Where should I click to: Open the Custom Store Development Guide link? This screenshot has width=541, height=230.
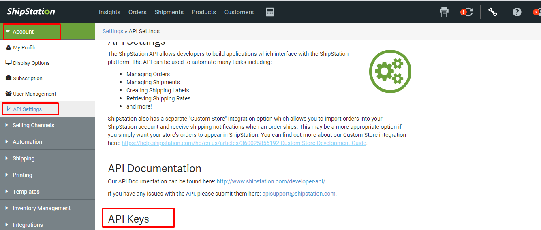pyautogui.click(x=244, y=143)
